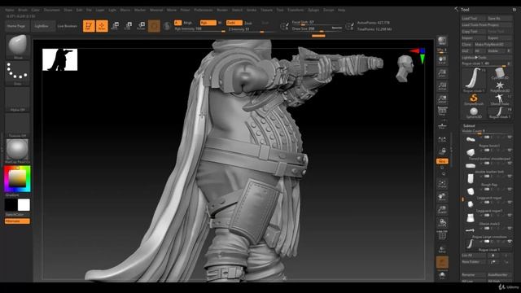
Task: Click the AAHalf icon
Action: coord(442,99)
